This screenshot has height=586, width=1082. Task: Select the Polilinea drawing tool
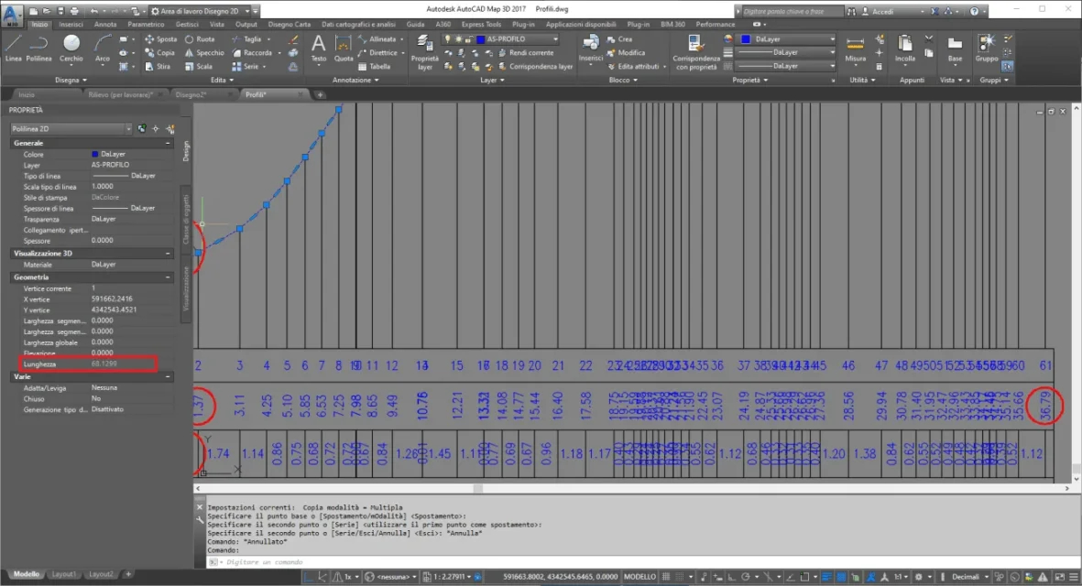38,49
